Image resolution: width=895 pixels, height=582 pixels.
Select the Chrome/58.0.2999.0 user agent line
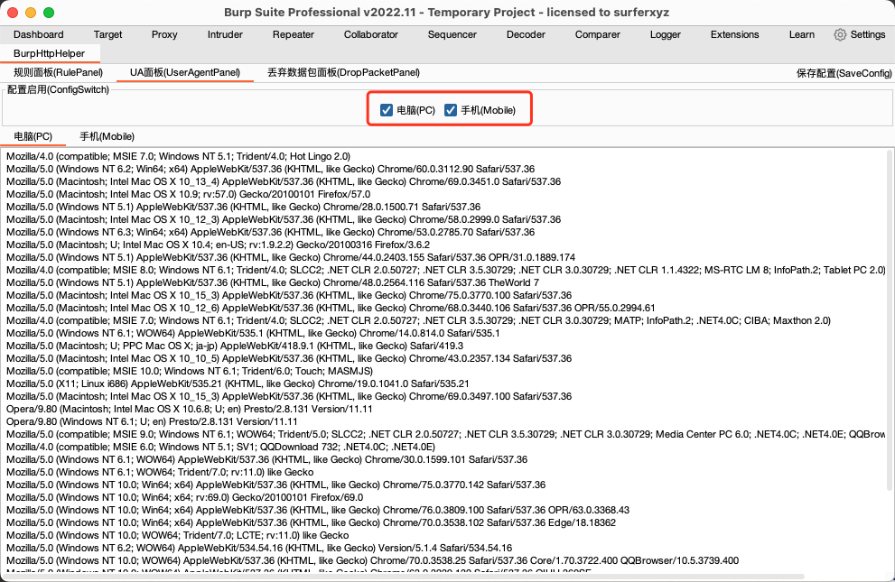pos(284,219)
